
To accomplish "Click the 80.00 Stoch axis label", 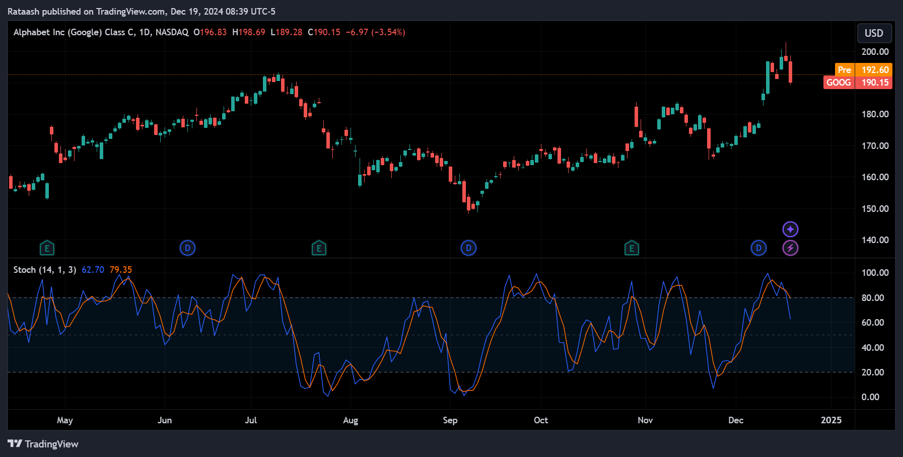I will pyautogui.click(x=873, y=298).
